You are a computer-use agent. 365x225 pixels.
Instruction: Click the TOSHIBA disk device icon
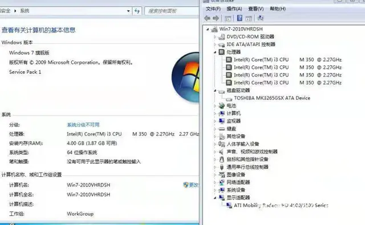click(x=229, y=99)
